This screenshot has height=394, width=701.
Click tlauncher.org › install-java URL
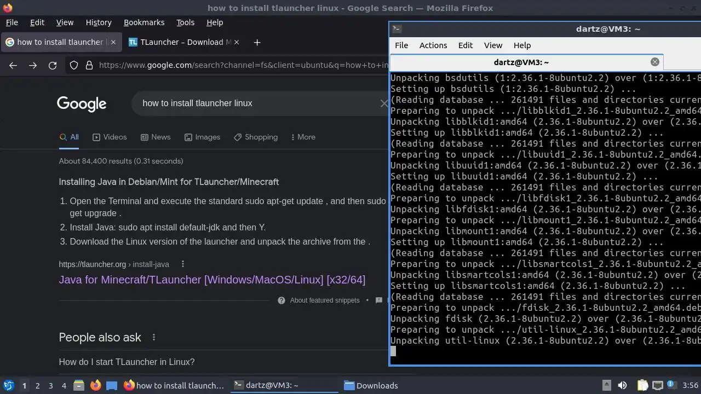click(114, 264)
